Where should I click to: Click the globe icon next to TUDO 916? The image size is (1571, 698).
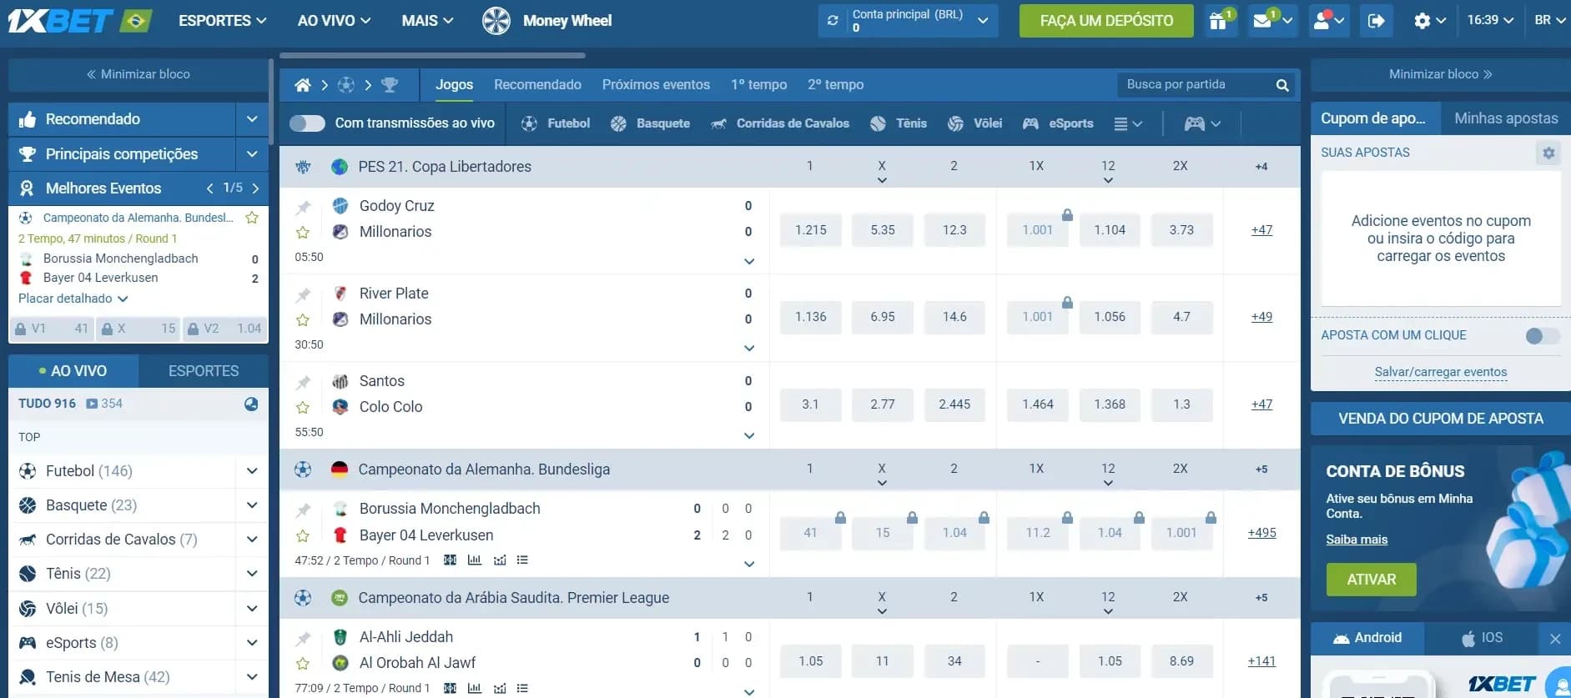[x=251, y=404]
